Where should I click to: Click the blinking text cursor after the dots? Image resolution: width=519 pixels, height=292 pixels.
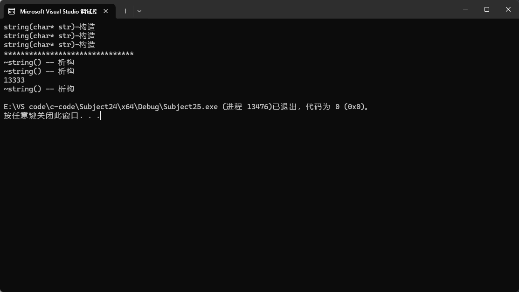point(100,116)
